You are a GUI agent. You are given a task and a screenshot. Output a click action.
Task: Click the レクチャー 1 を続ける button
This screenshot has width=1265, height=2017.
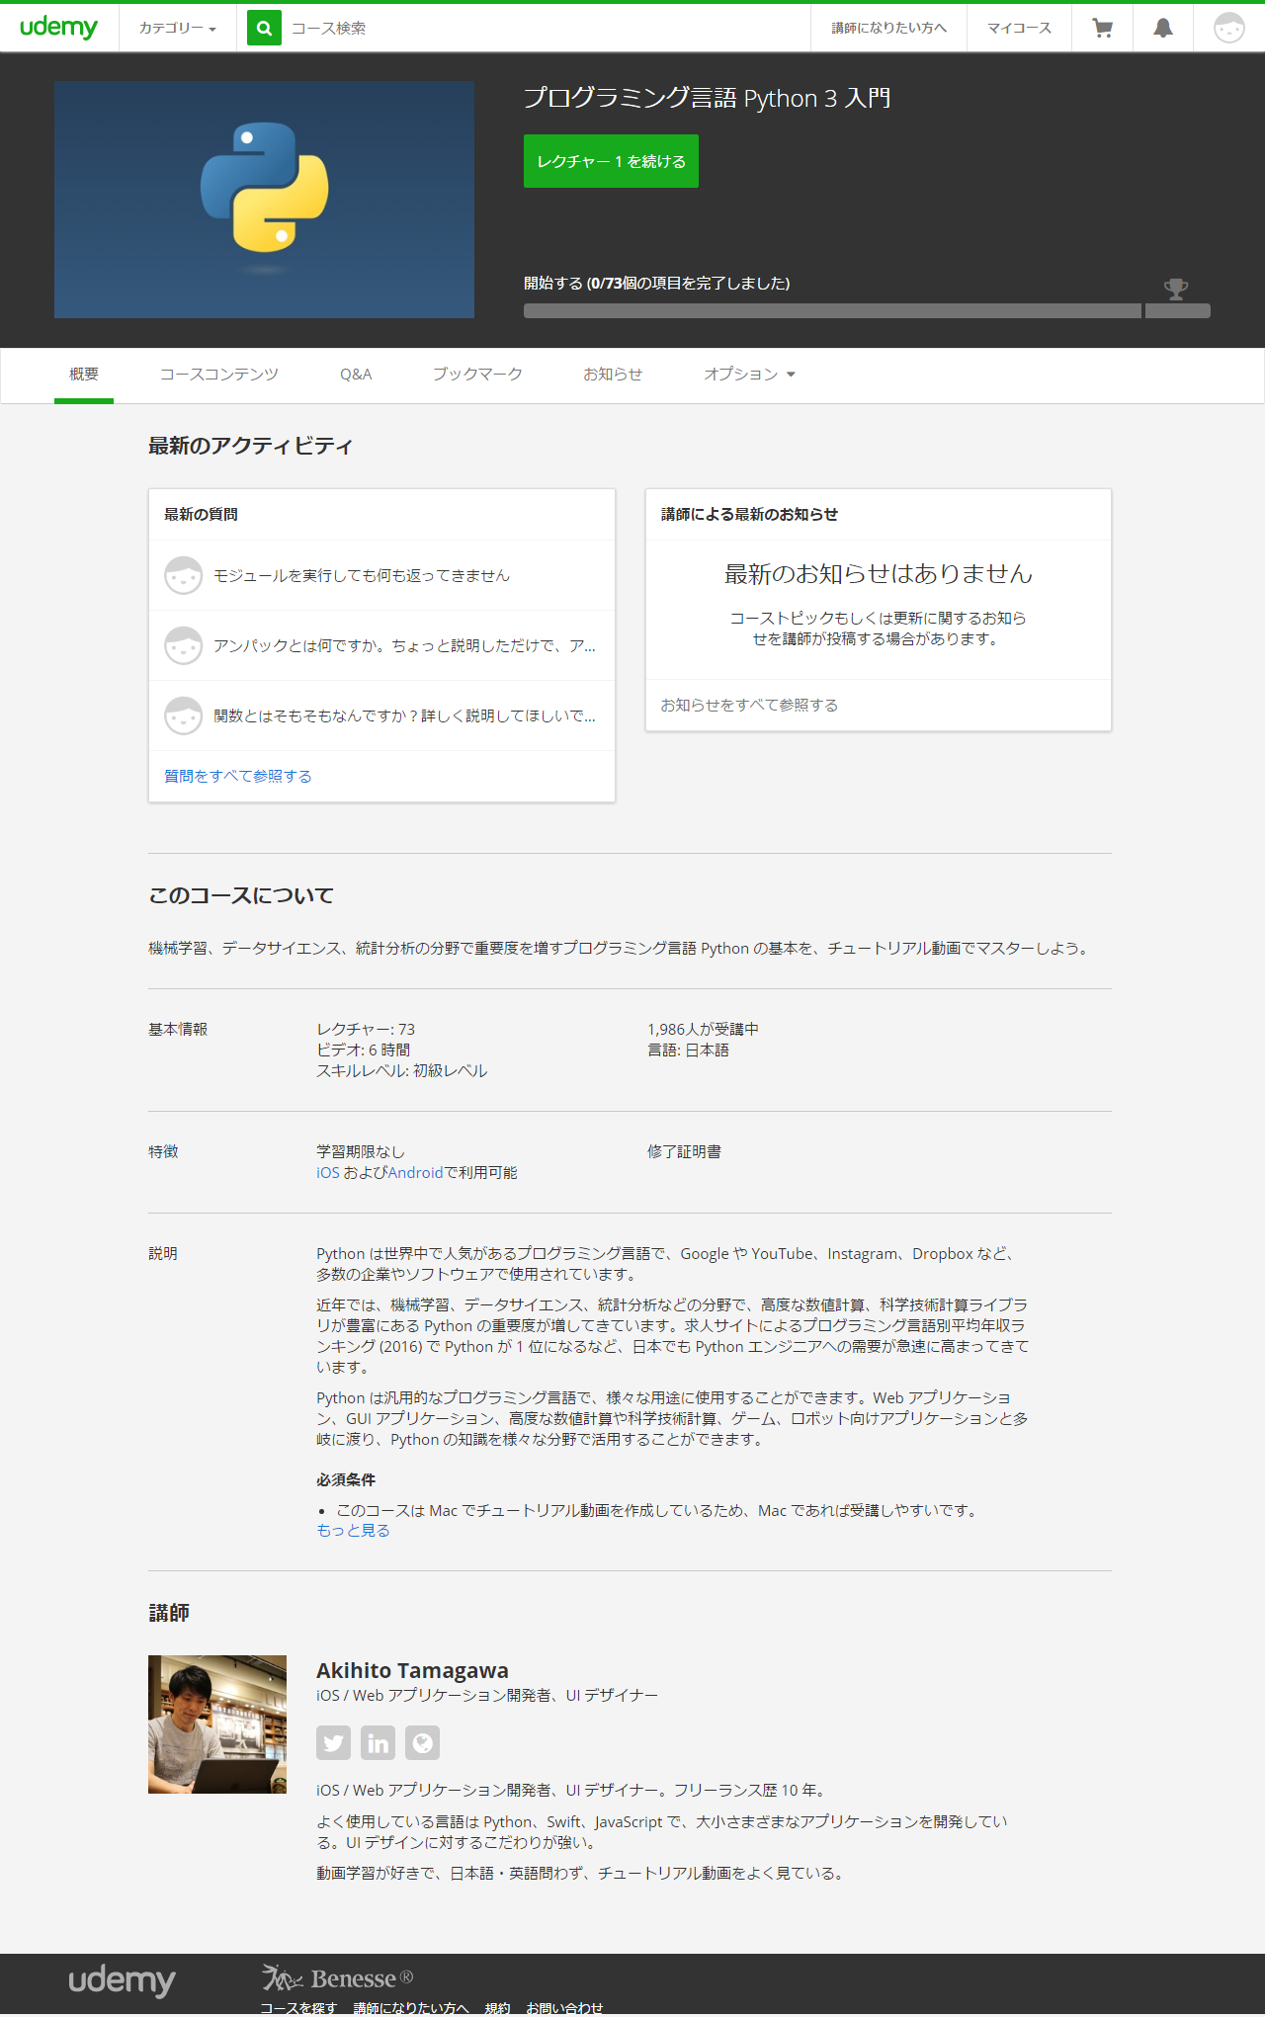pos(611,161)
